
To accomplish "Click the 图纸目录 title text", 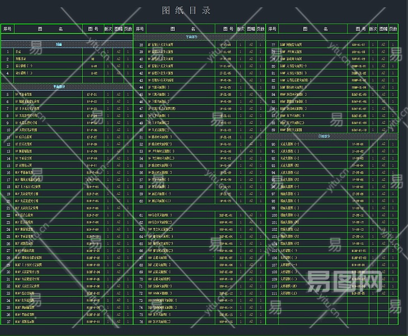I will coord(186,11).
